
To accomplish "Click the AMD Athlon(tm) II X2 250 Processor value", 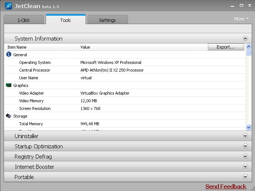I will [112, 70].
